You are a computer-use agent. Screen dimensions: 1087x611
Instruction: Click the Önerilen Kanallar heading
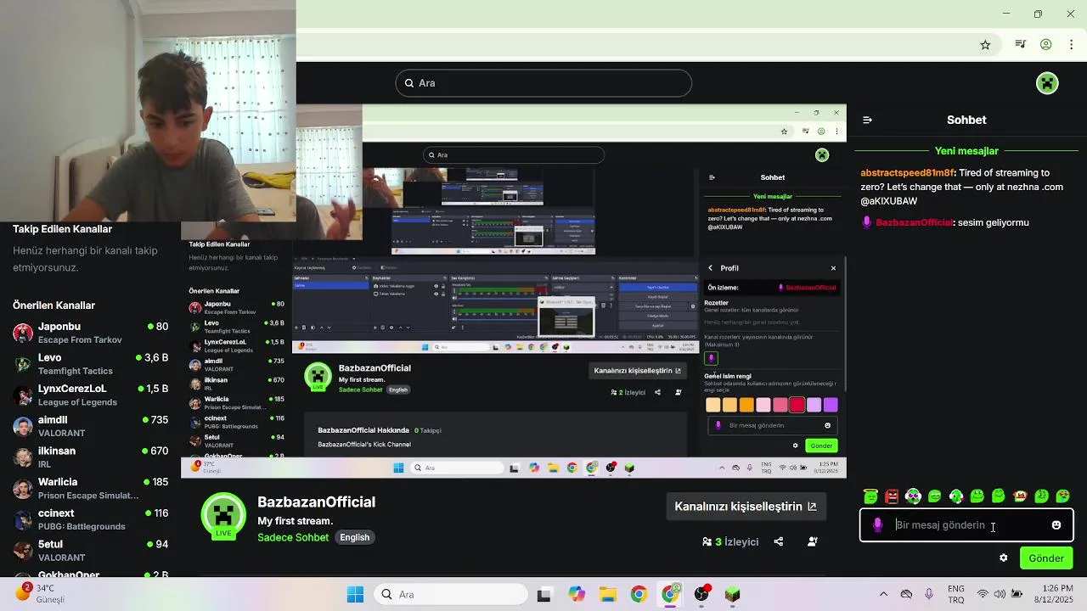54,305
